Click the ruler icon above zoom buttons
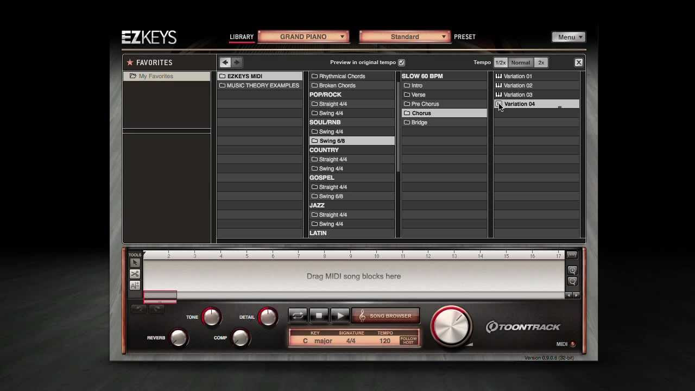This screenshot has width=695, height=391. pyautogui.click(x=572, y=255)
